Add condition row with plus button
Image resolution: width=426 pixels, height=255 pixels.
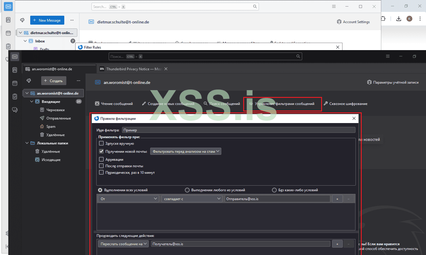(337, 199)
